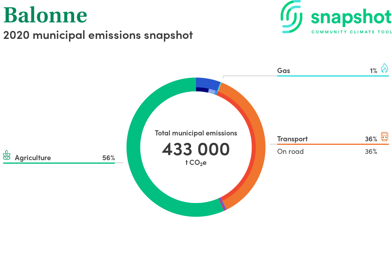The width and height of the screenshot is (392, 263).
Task: Click the Gas label
Action: coord(283,71)
